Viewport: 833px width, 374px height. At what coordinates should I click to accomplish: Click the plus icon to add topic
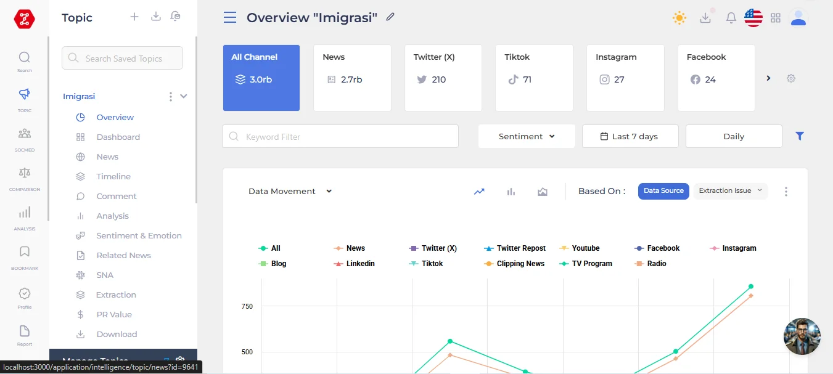pos(134,17)
